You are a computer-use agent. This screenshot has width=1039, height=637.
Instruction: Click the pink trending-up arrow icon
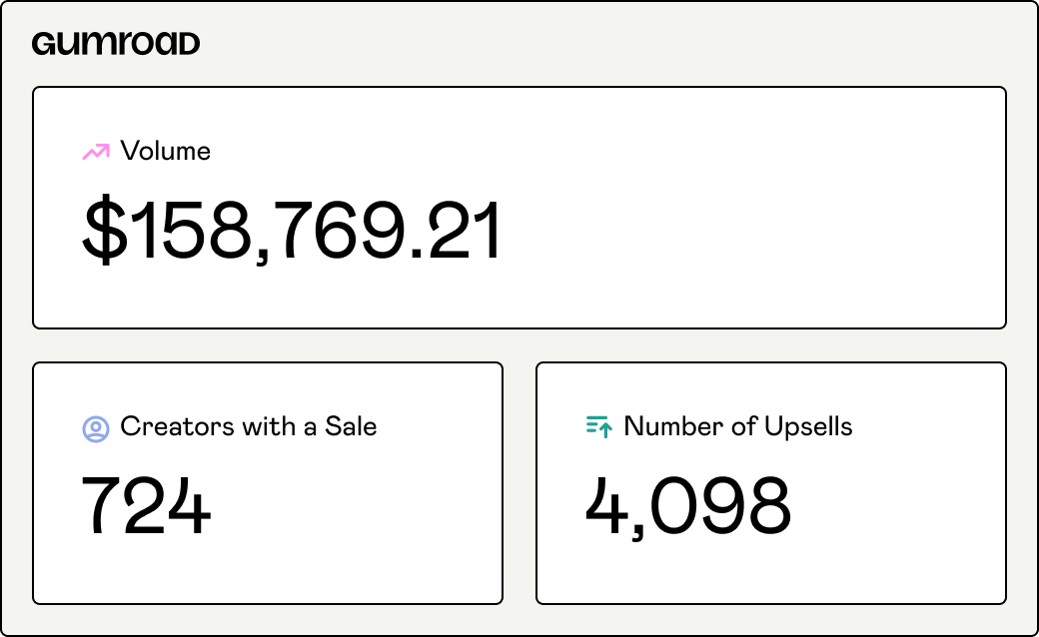(96, 152)
